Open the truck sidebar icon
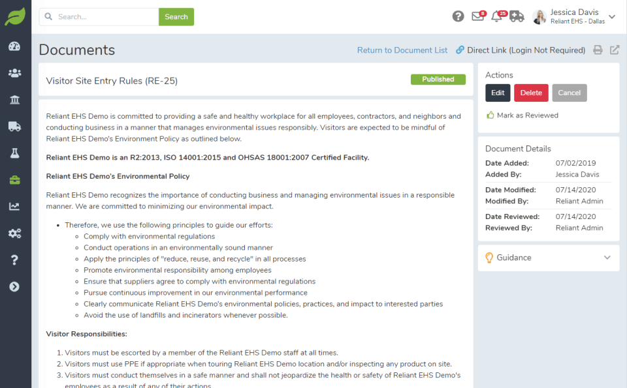The image size is (627, 388). coord(14,127)
